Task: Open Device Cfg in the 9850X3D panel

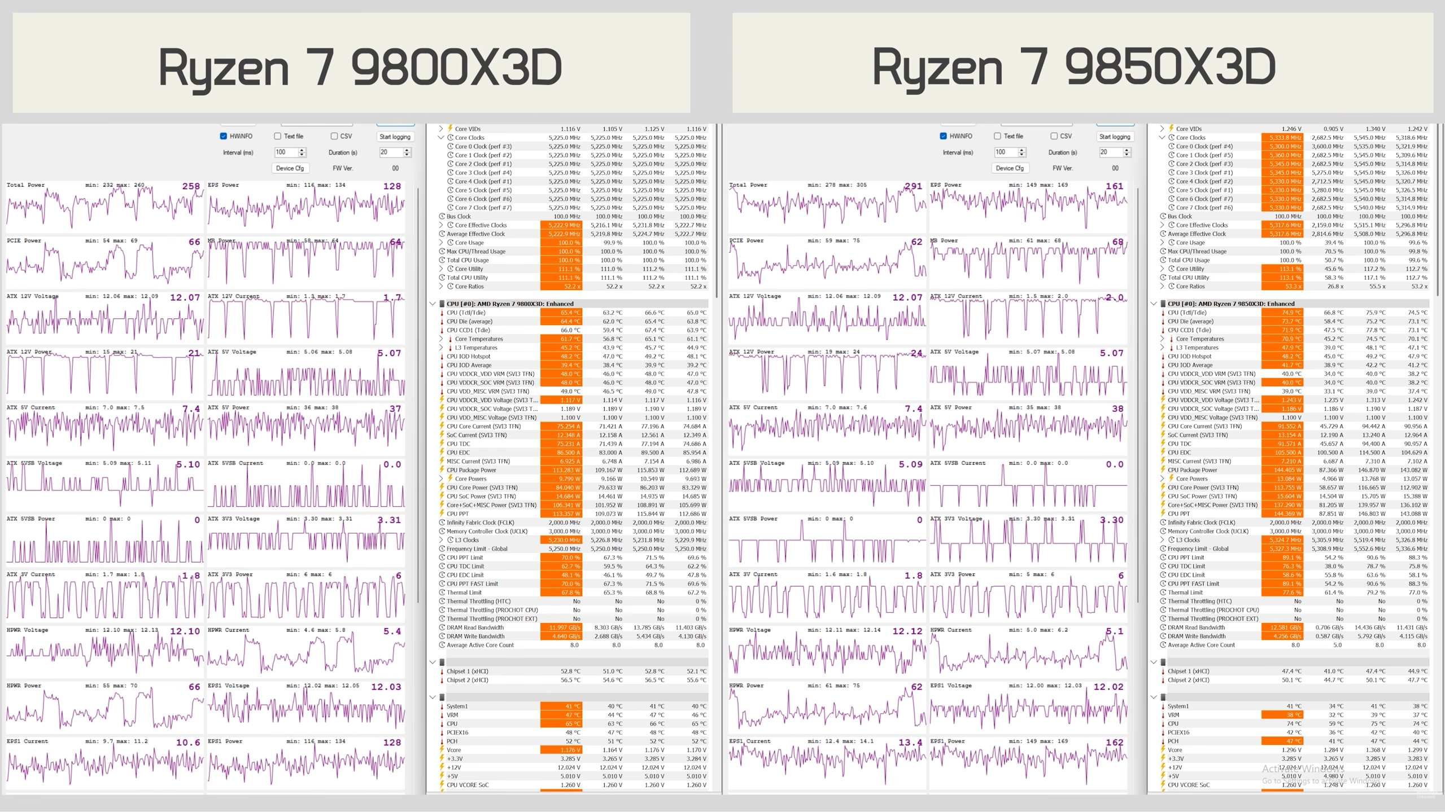Action: click(x=1010, y=168)
